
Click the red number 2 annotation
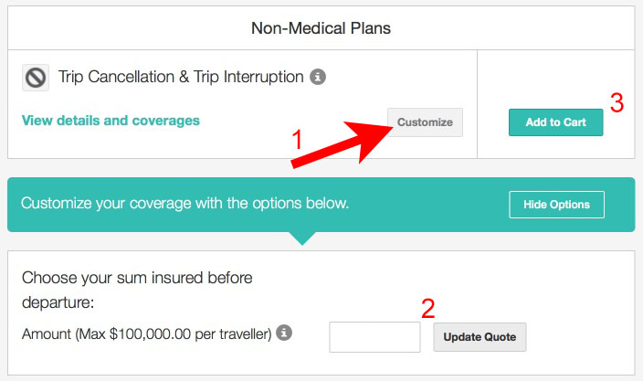428,309
